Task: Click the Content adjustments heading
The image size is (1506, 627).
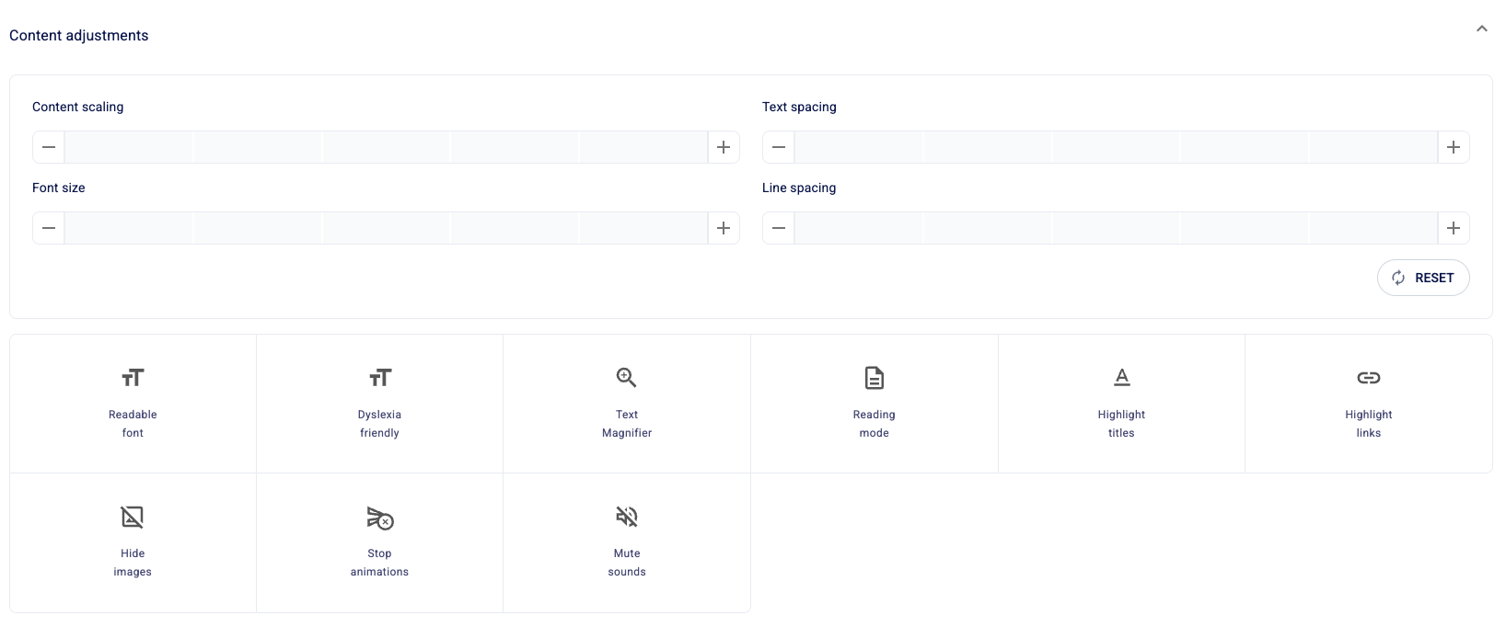Action: click(x=79, y=36)
